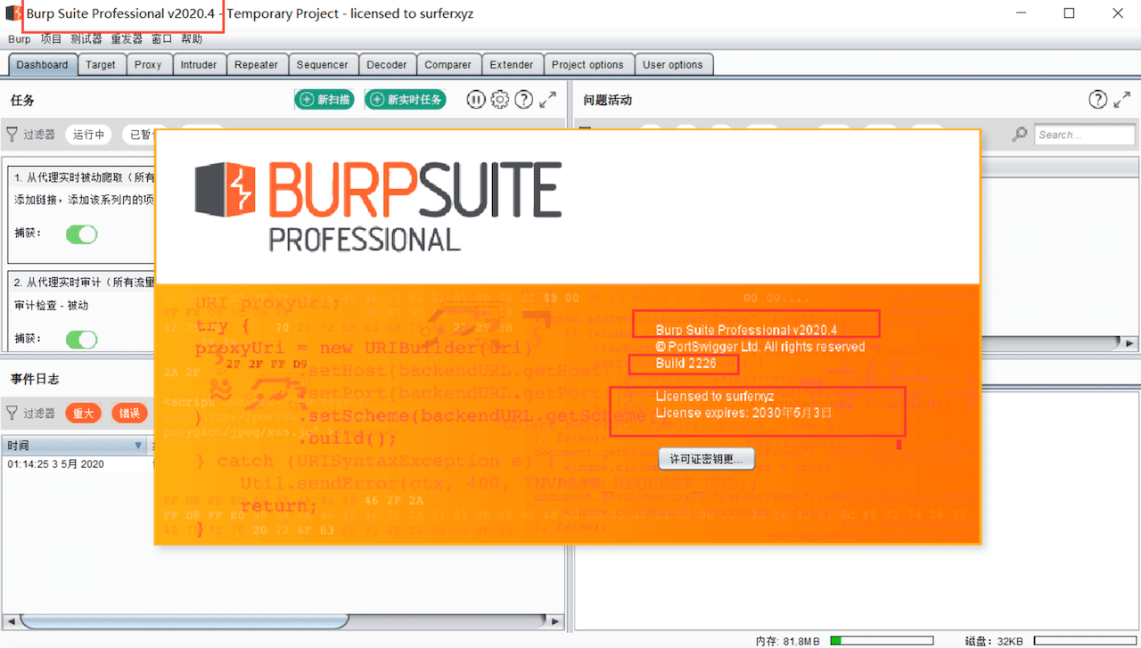Click right arrow of event log horizontal scrollbar
Image resolution: width=1141 pixels, height=648 pixels.
pyautogui.click(x=556, y=621)
